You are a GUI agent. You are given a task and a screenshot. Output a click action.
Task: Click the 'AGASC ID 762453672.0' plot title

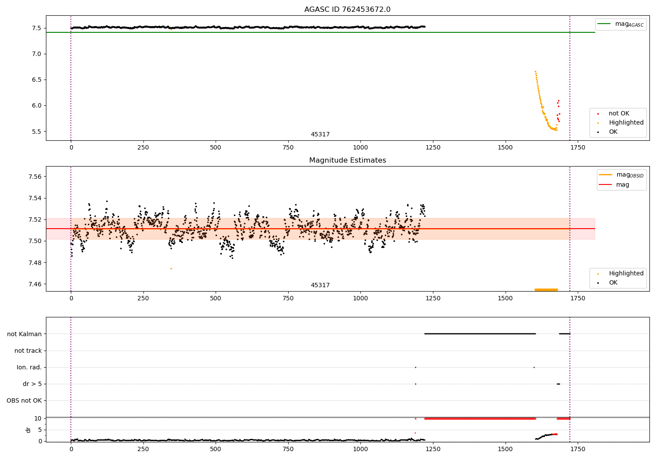pyautogui.click(x=347, y=10)
